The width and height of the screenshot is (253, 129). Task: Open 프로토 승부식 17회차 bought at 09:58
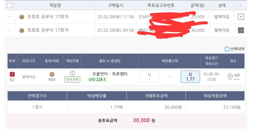48,30
